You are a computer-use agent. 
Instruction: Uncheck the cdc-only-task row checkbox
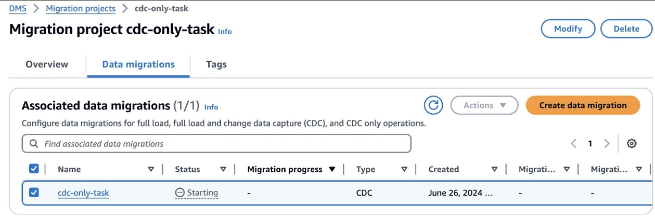tap(34, 193)
